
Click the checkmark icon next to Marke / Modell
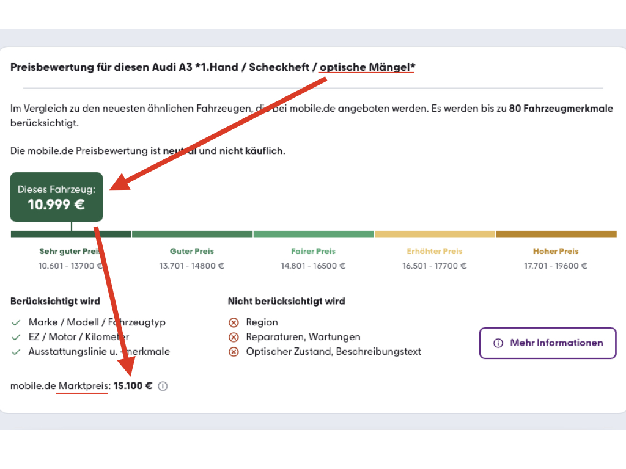point(16,322)
